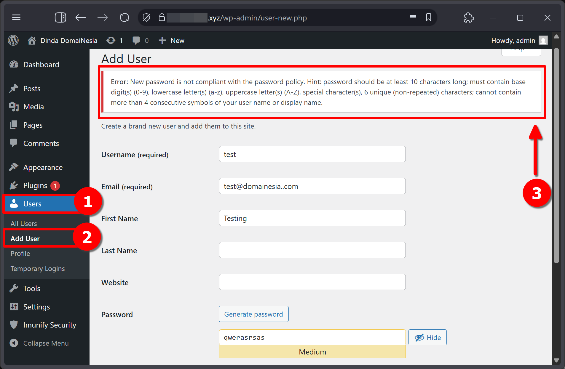Screen dimensions: 565x369
Task: Go forward with the right arrow
Action: (x=103, y=17)
